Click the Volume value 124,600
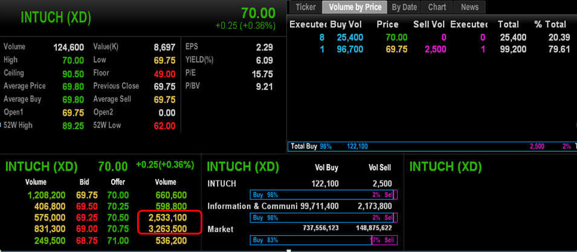 click(68, 48)
